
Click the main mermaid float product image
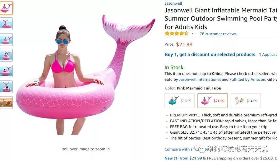coord(85,75)
